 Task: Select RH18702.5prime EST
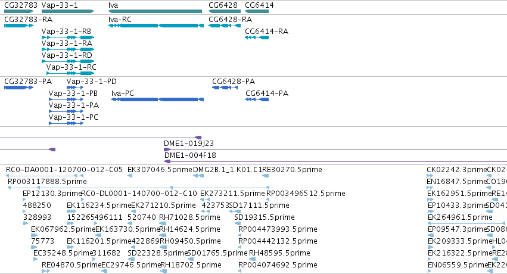[163, 272]
